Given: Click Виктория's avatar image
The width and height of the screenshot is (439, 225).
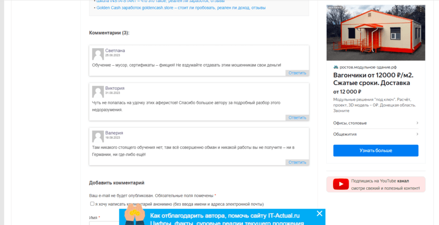Looking at the screenshot, I should point(98,92).
